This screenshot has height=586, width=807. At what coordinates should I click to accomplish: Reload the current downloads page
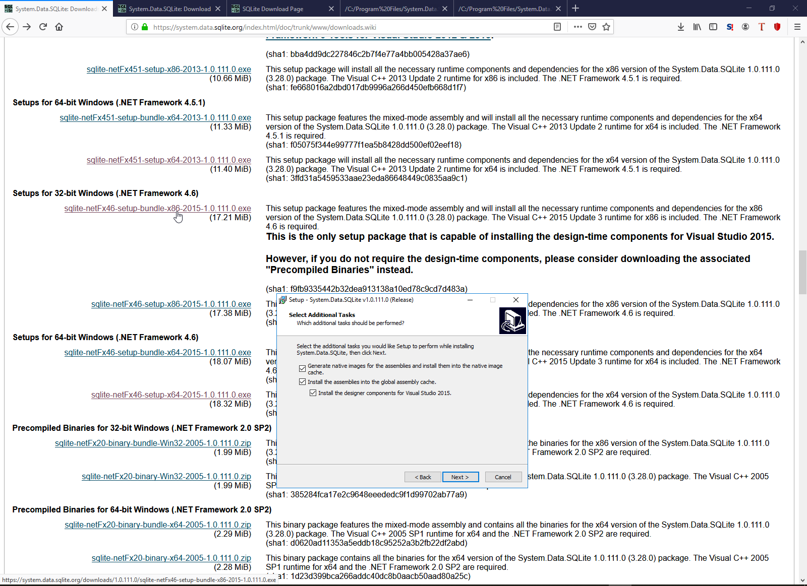click(x=43, y=27)
